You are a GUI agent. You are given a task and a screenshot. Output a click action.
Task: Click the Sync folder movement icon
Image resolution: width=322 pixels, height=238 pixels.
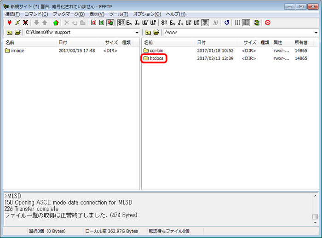pyautogui.click(x=256, y=23)
